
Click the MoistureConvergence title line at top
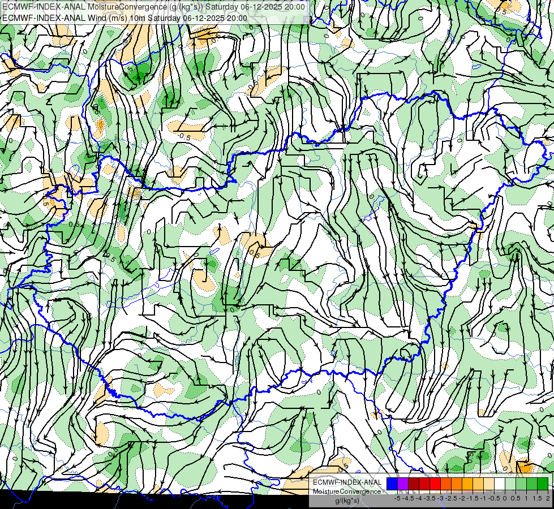pyautogui.click(x=154, y=7)
